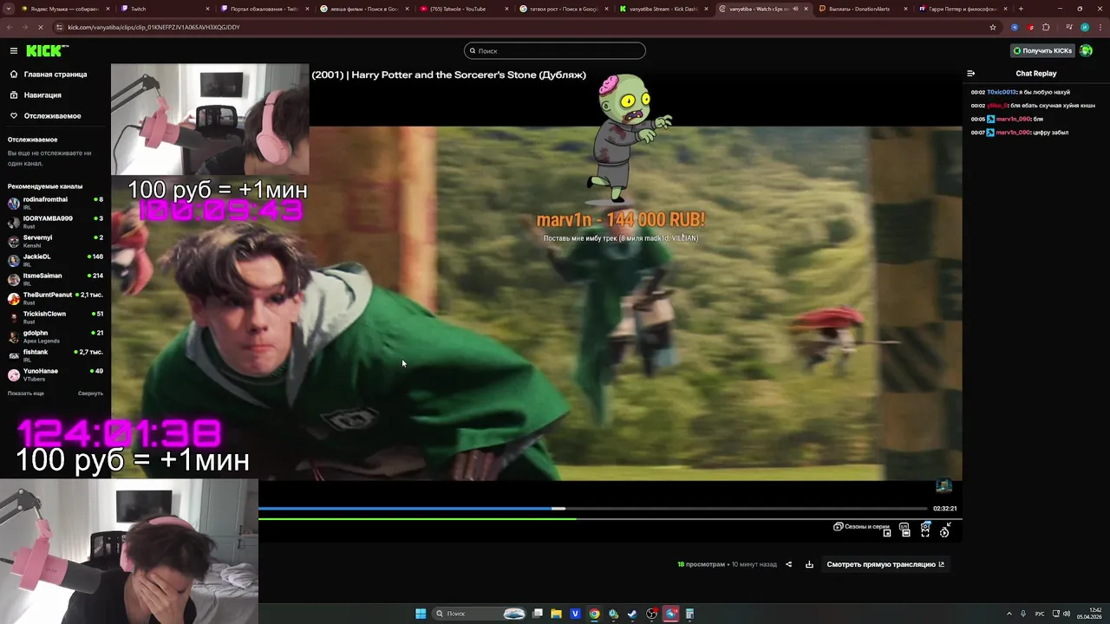
Task: Open Task View on taskbar
Action: coord(537,614)
